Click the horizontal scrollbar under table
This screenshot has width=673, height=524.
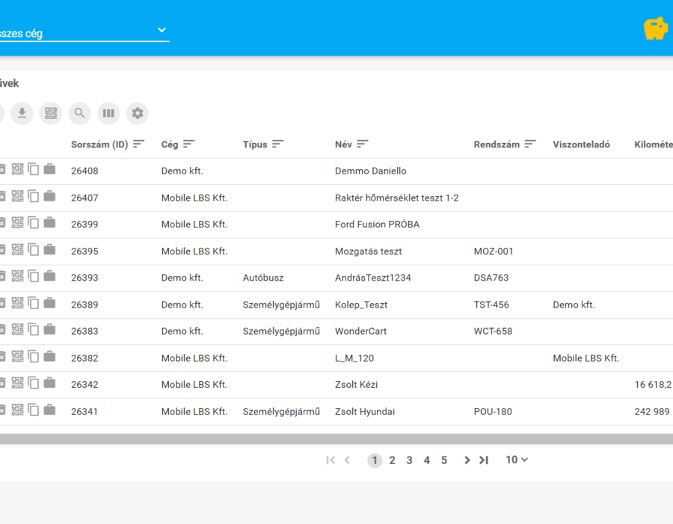click(336, 439)
